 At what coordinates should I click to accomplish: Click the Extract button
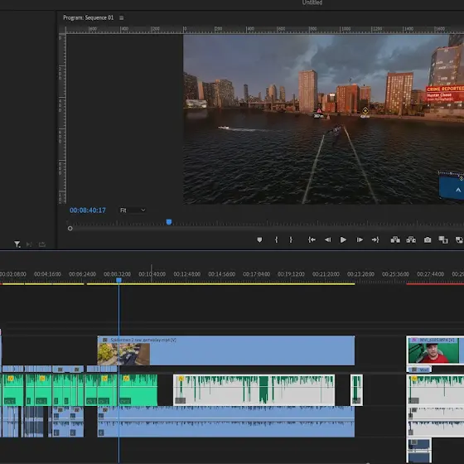pos(411,239)
